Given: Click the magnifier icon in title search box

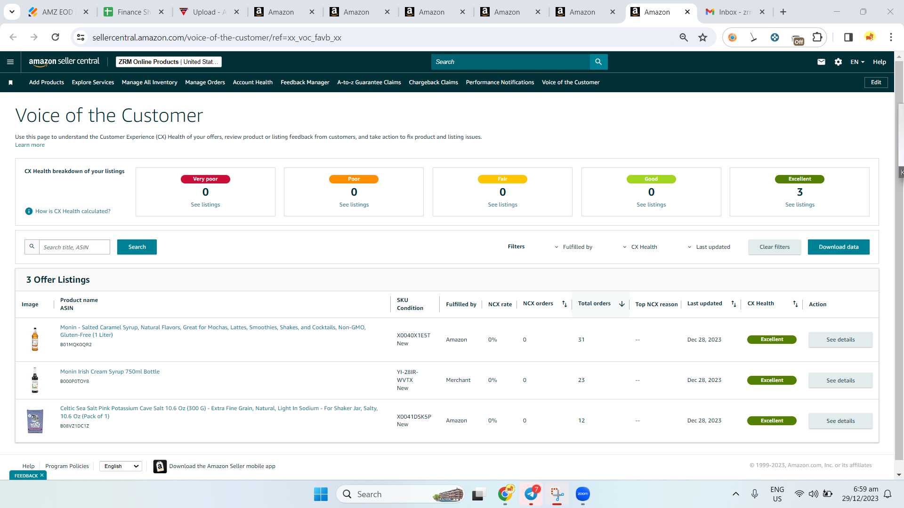Looking at the screenshot, I should (32, 246).
